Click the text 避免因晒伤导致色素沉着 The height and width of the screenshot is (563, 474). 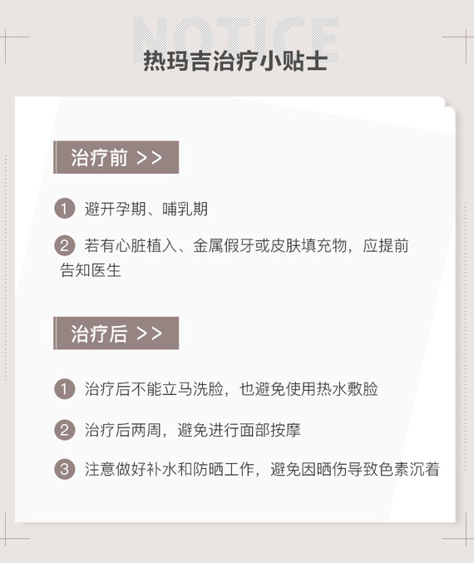click(x=355, y=469)
